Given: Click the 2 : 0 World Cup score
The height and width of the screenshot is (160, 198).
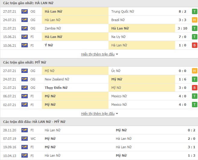Looking at the screenshot, I should 191,139.
